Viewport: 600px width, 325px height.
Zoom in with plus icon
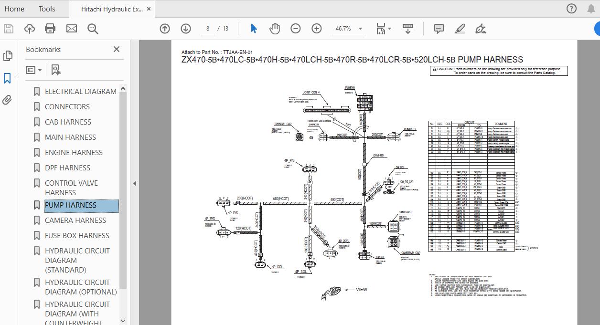[317, 29]
